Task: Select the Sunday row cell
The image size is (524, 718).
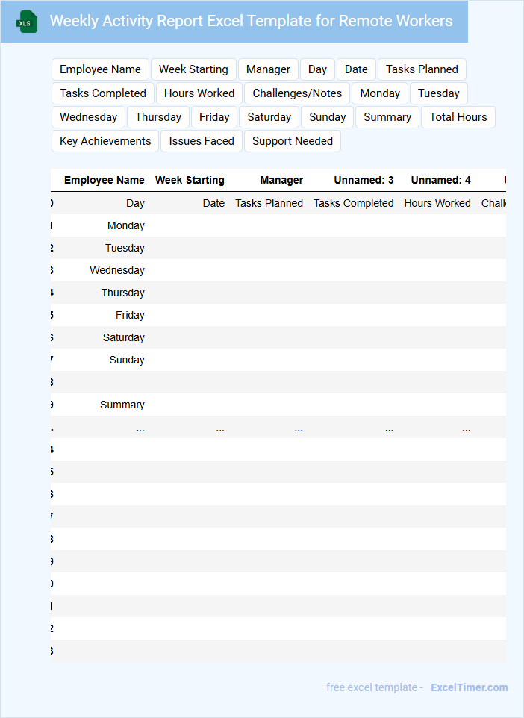Action: click(127, 360)
